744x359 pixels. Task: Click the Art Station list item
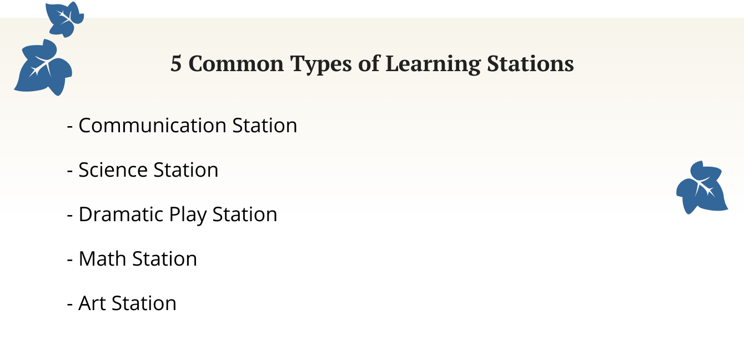click(x=122, y=303)
